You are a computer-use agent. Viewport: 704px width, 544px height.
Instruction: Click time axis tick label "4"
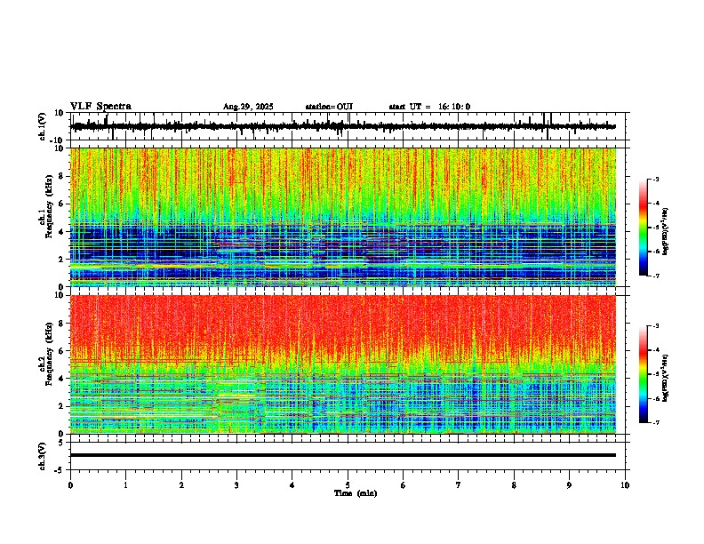coord(292,485)
